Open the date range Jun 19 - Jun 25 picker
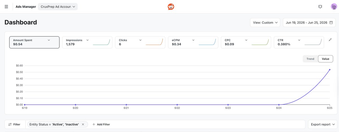Screen dimensions: 339x132 [309, 23]
